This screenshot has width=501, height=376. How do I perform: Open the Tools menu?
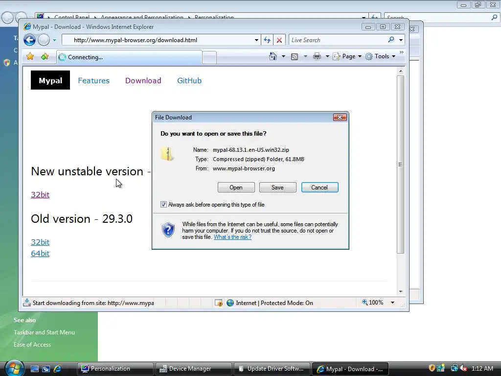click(380, 56)
